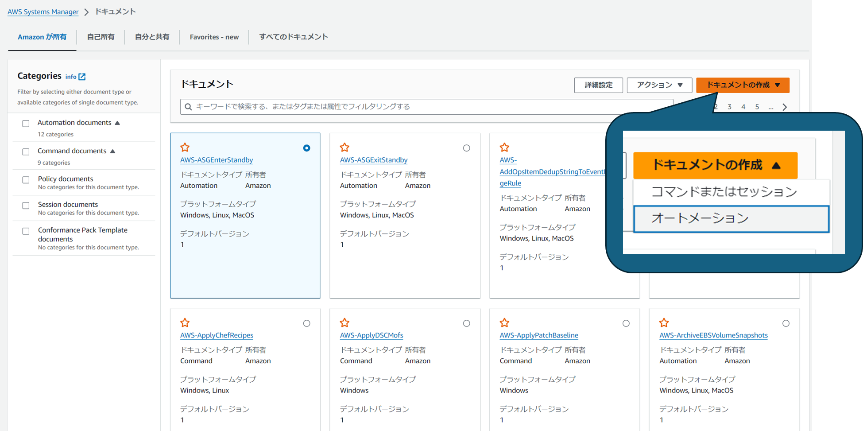Tick the Command documents checkbox
Screen dimensions: 863x431
click(x=26, y=152)
